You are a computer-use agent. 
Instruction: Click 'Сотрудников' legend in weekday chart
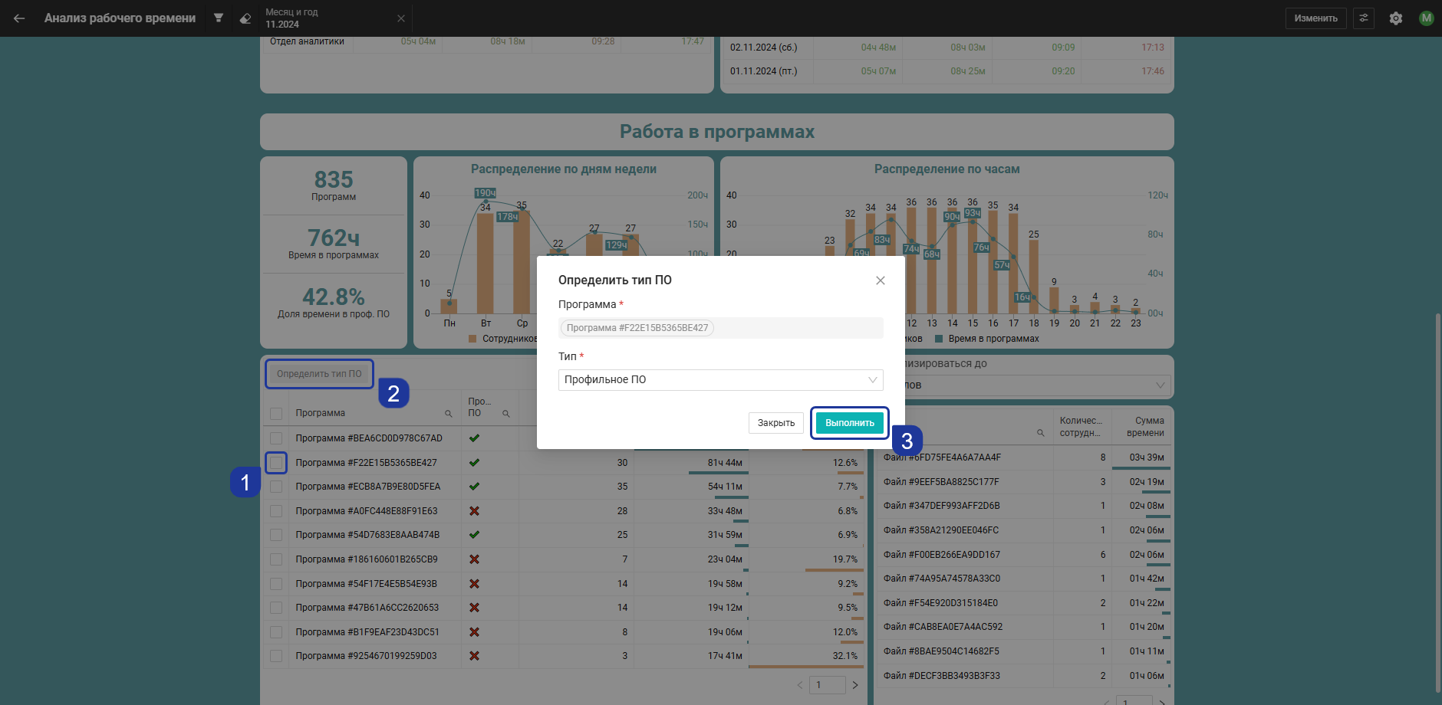coord(503,339)
